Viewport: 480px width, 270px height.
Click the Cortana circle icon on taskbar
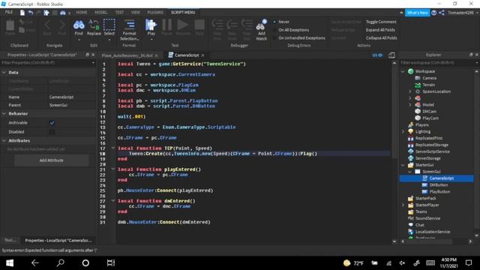point(85,262)
